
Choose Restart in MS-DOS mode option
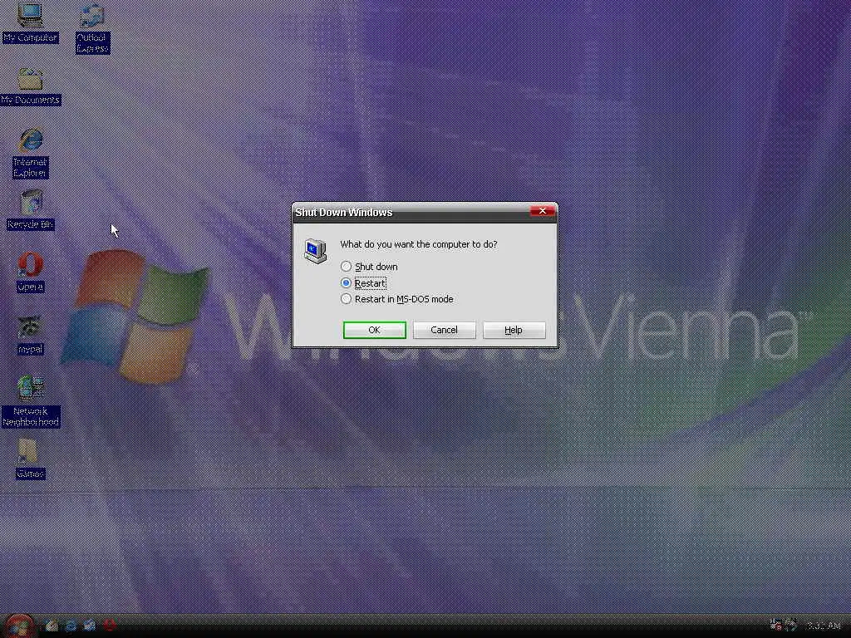pyautogui.click(x=396, y=299)
